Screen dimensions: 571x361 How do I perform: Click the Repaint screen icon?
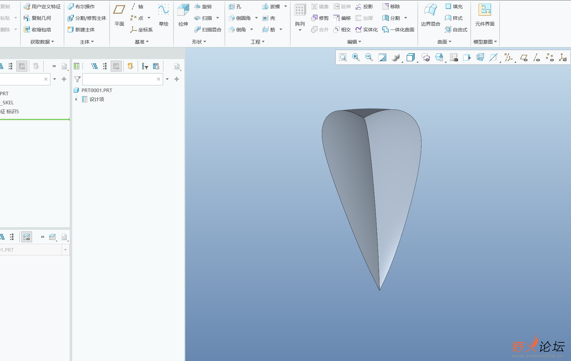(382, 57)
